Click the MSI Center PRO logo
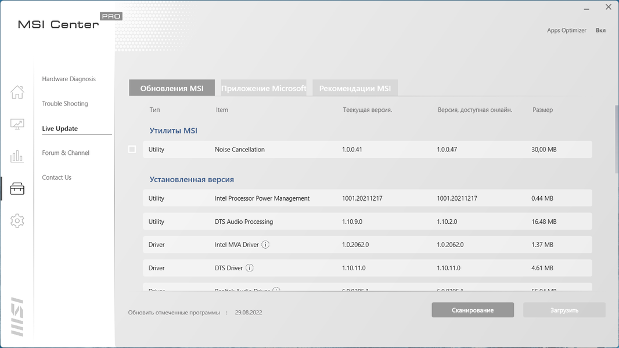 70,21
